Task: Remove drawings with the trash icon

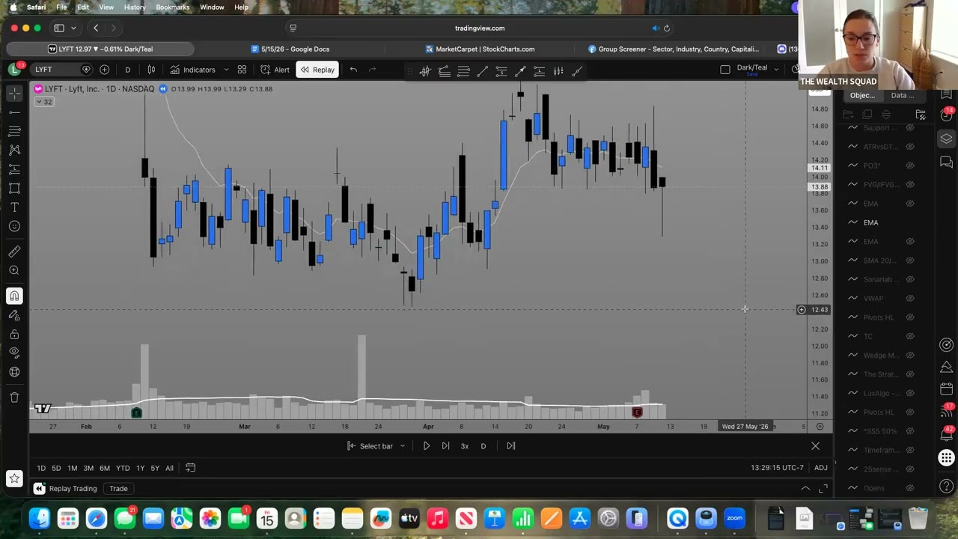Action: (x=14, y=397)
